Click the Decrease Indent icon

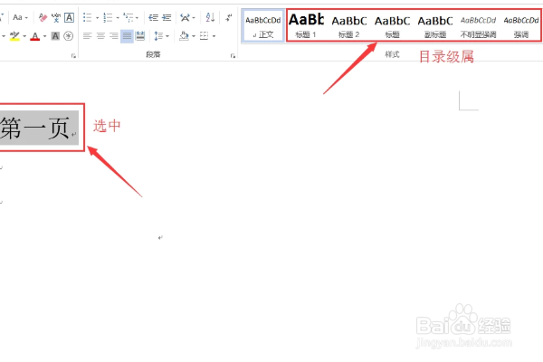pyautogui.click(x=154, y=17)
